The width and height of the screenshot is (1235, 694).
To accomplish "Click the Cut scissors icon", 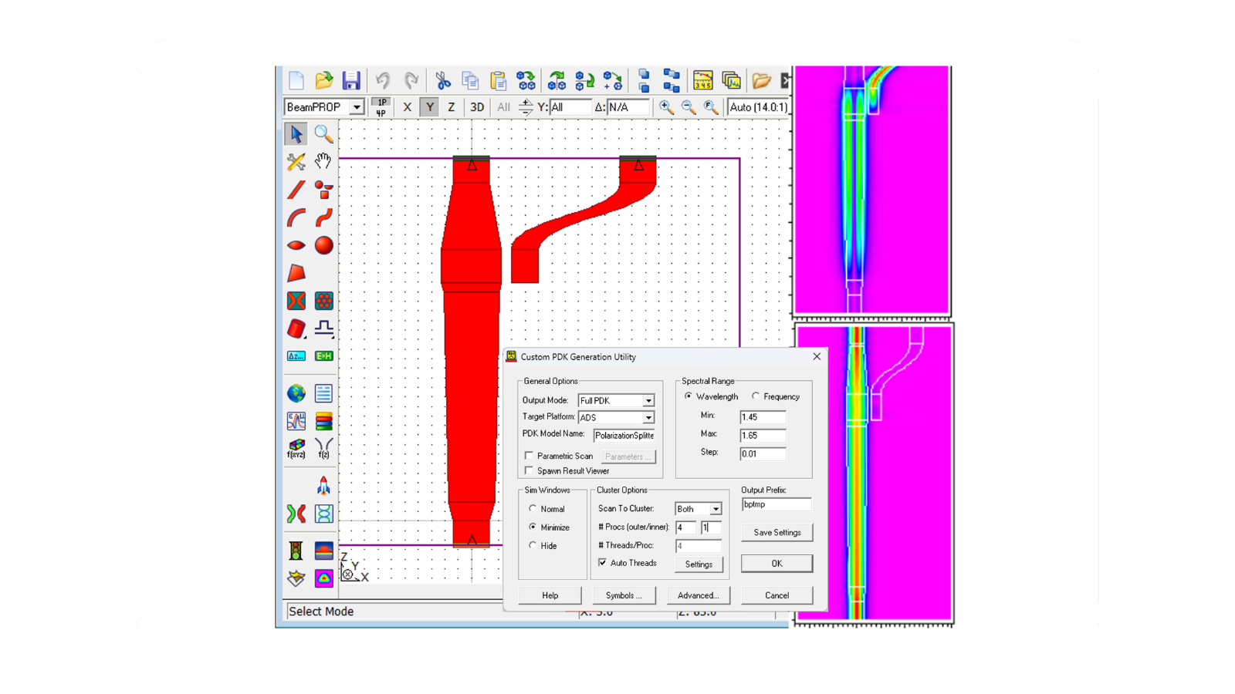I will [442, 80].
